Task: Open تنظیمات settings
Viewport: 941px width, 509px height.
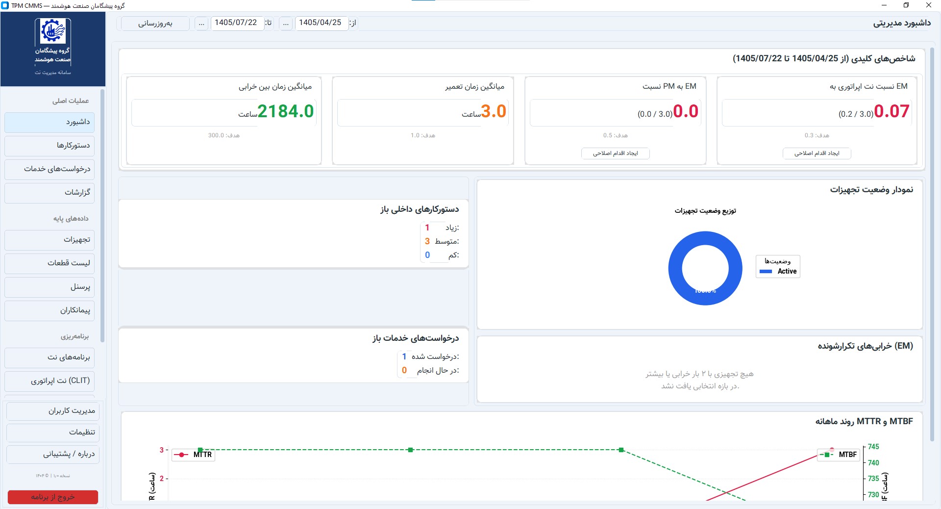Action: (x=53, y=433)
